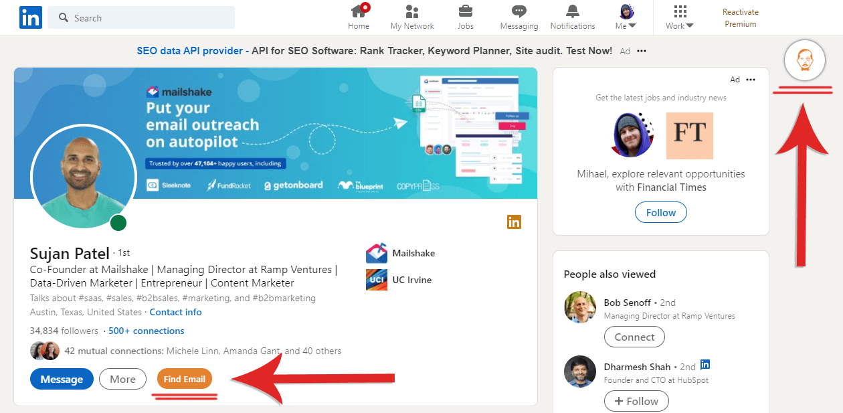Open options dots on Financial Times ad card
The image size is (843, 413).
point(751,80)
